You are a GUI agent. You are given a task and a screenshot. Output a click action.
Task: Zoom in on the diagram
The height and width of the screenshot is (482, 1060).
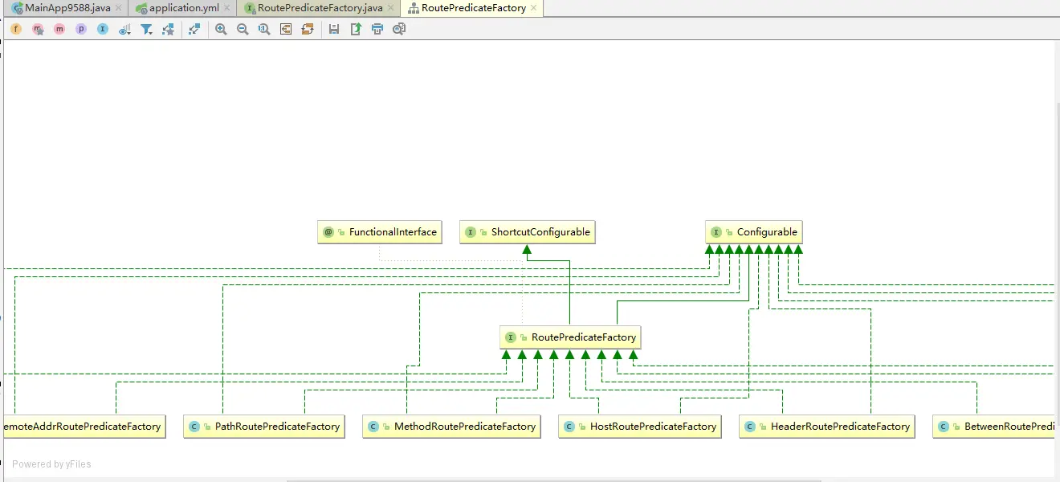point(221,29)
